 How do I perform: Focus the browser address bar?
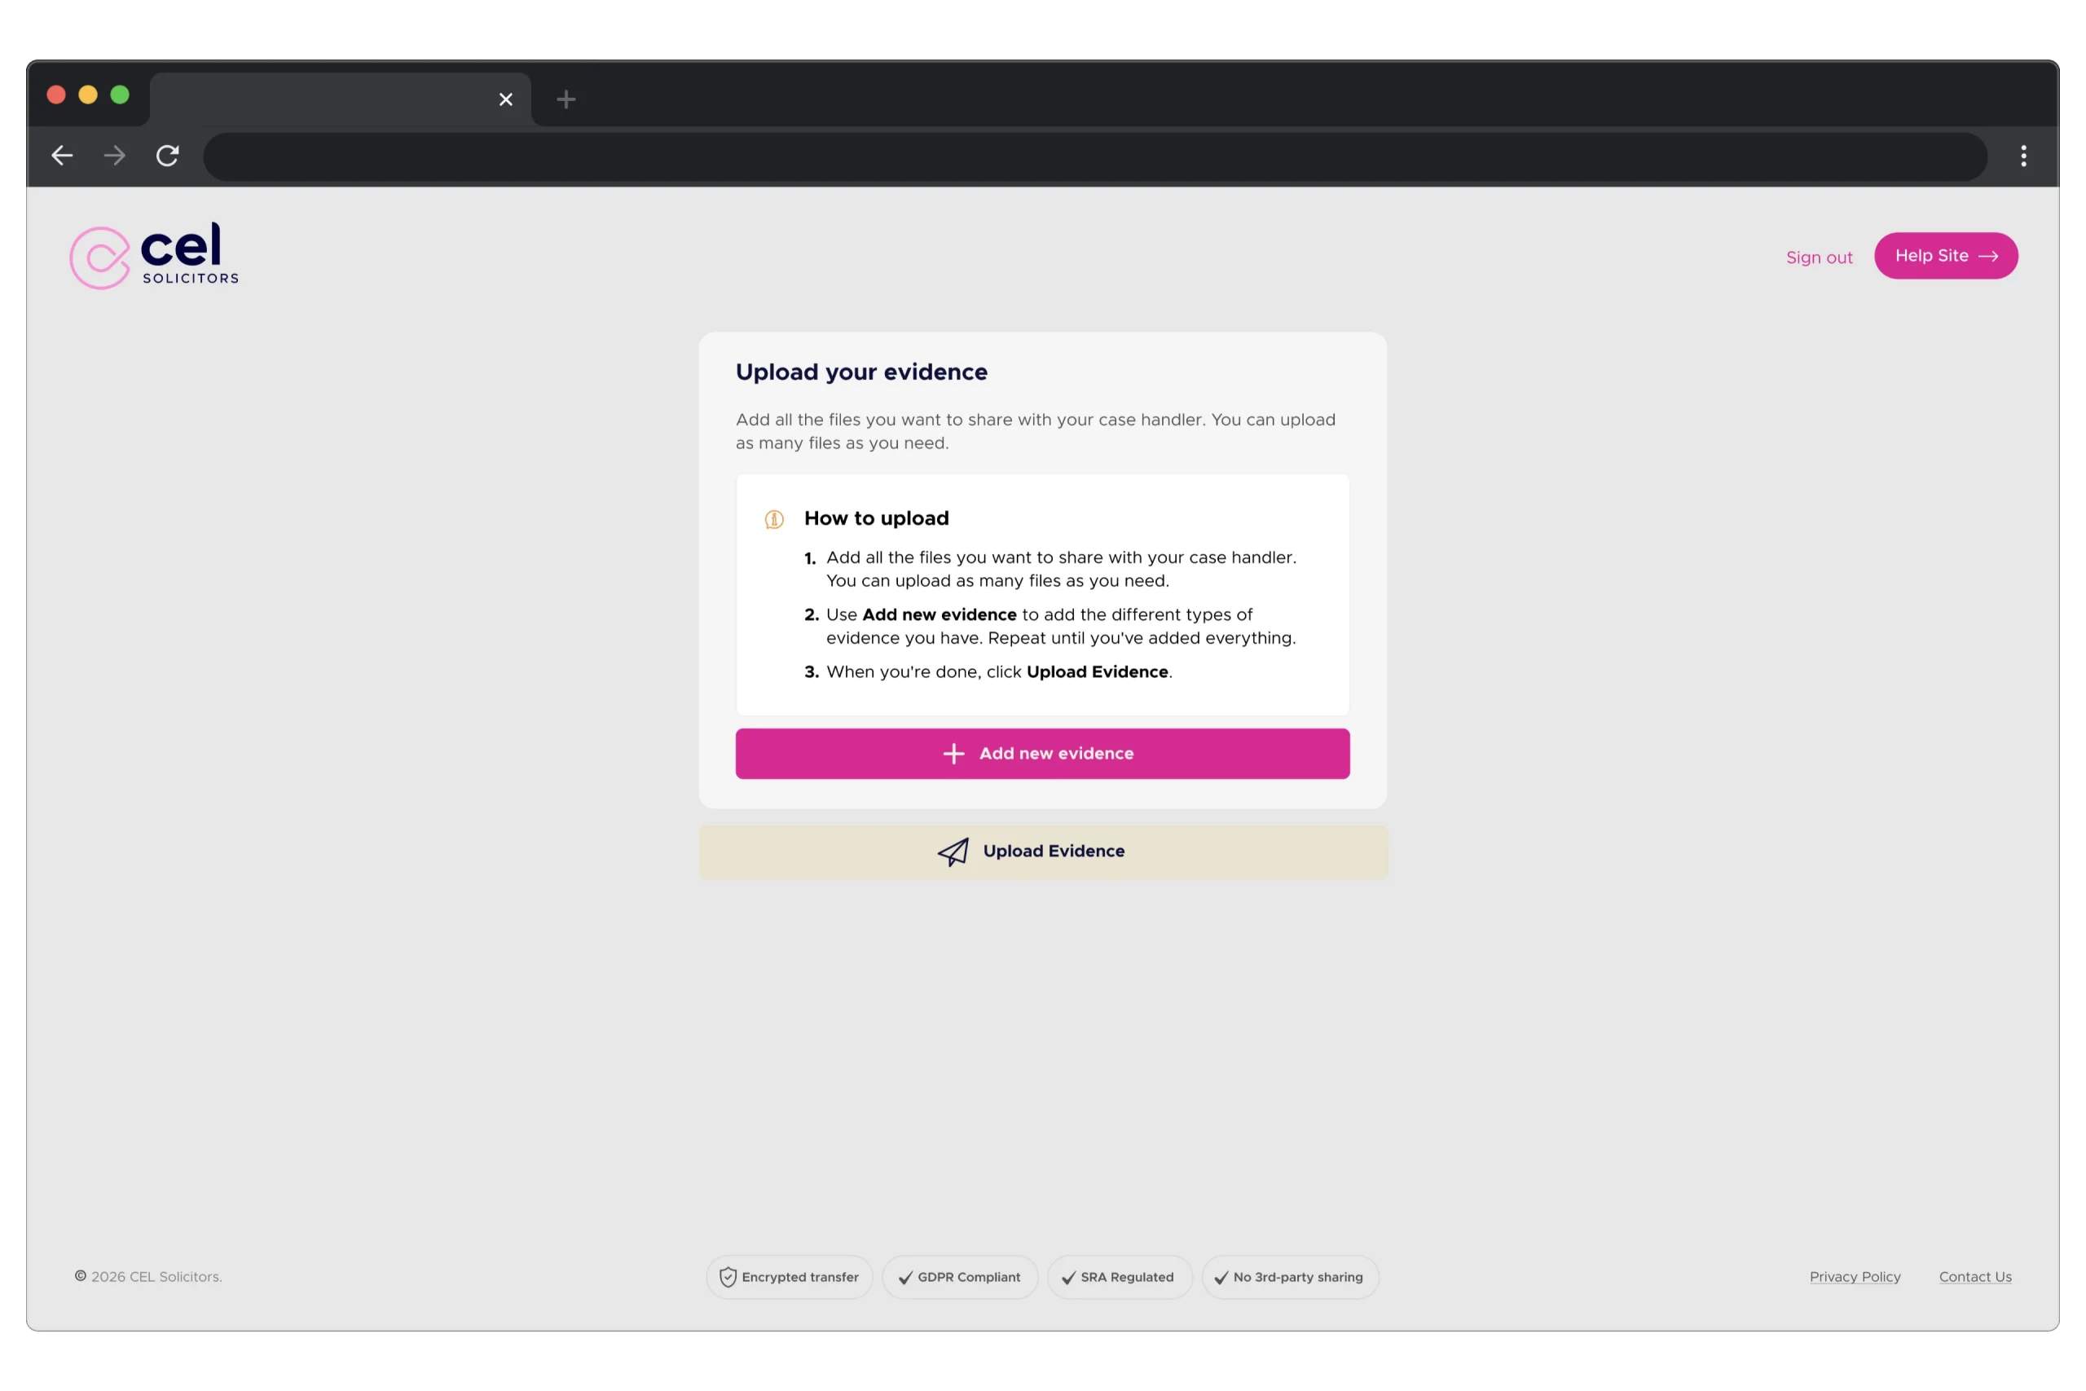pyautogui.click(x=1094, y=156)
